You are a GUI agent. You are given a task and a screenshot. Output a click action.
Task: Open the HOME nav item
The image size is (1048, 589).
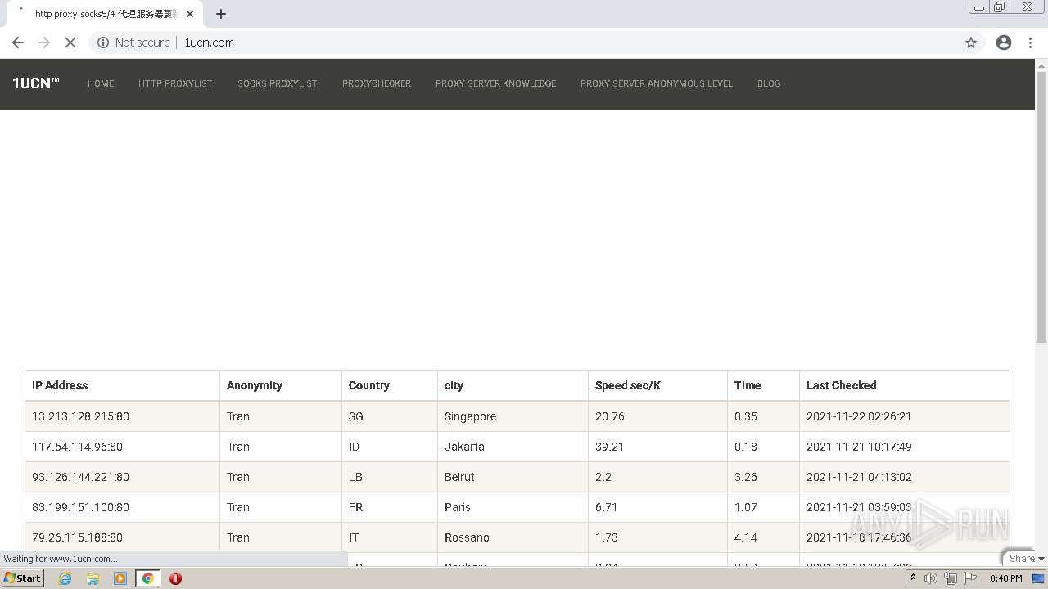pyautogui.click(x=101, y=83)
